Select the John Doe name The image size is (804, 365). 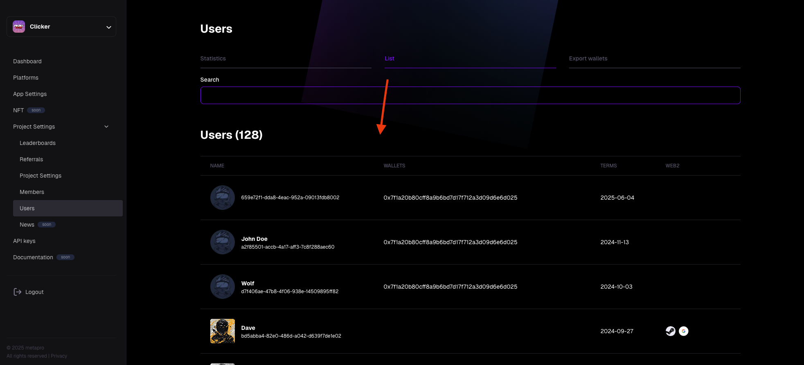(254, 239)
